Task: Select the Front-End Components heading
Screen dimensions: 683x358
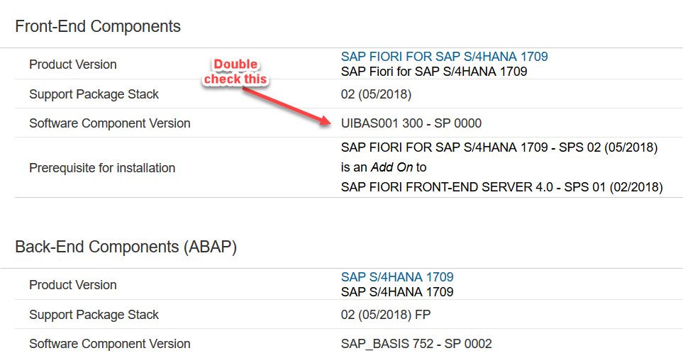Action: click(98, 26)
